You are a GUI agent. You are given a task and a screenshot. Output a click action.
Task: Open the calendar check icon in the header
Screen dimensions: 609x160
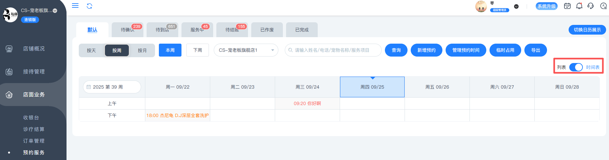[567, 6]
